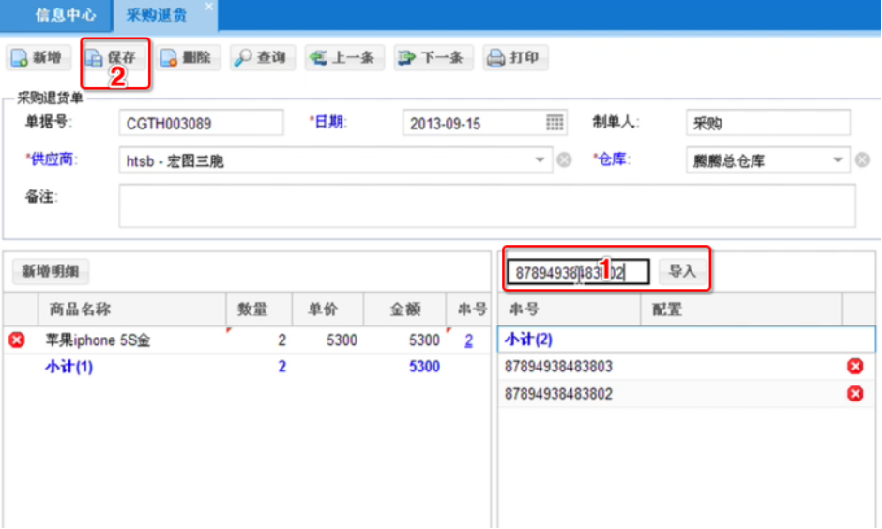The width and height of the screenshot is (882, 529).
Task: Delete serial number 87894938483803
Action: (x=855, y=366)
